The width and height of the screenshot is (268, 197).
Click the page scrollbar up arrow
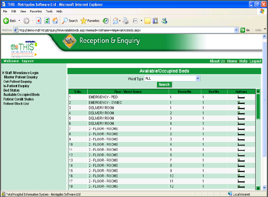264,36
